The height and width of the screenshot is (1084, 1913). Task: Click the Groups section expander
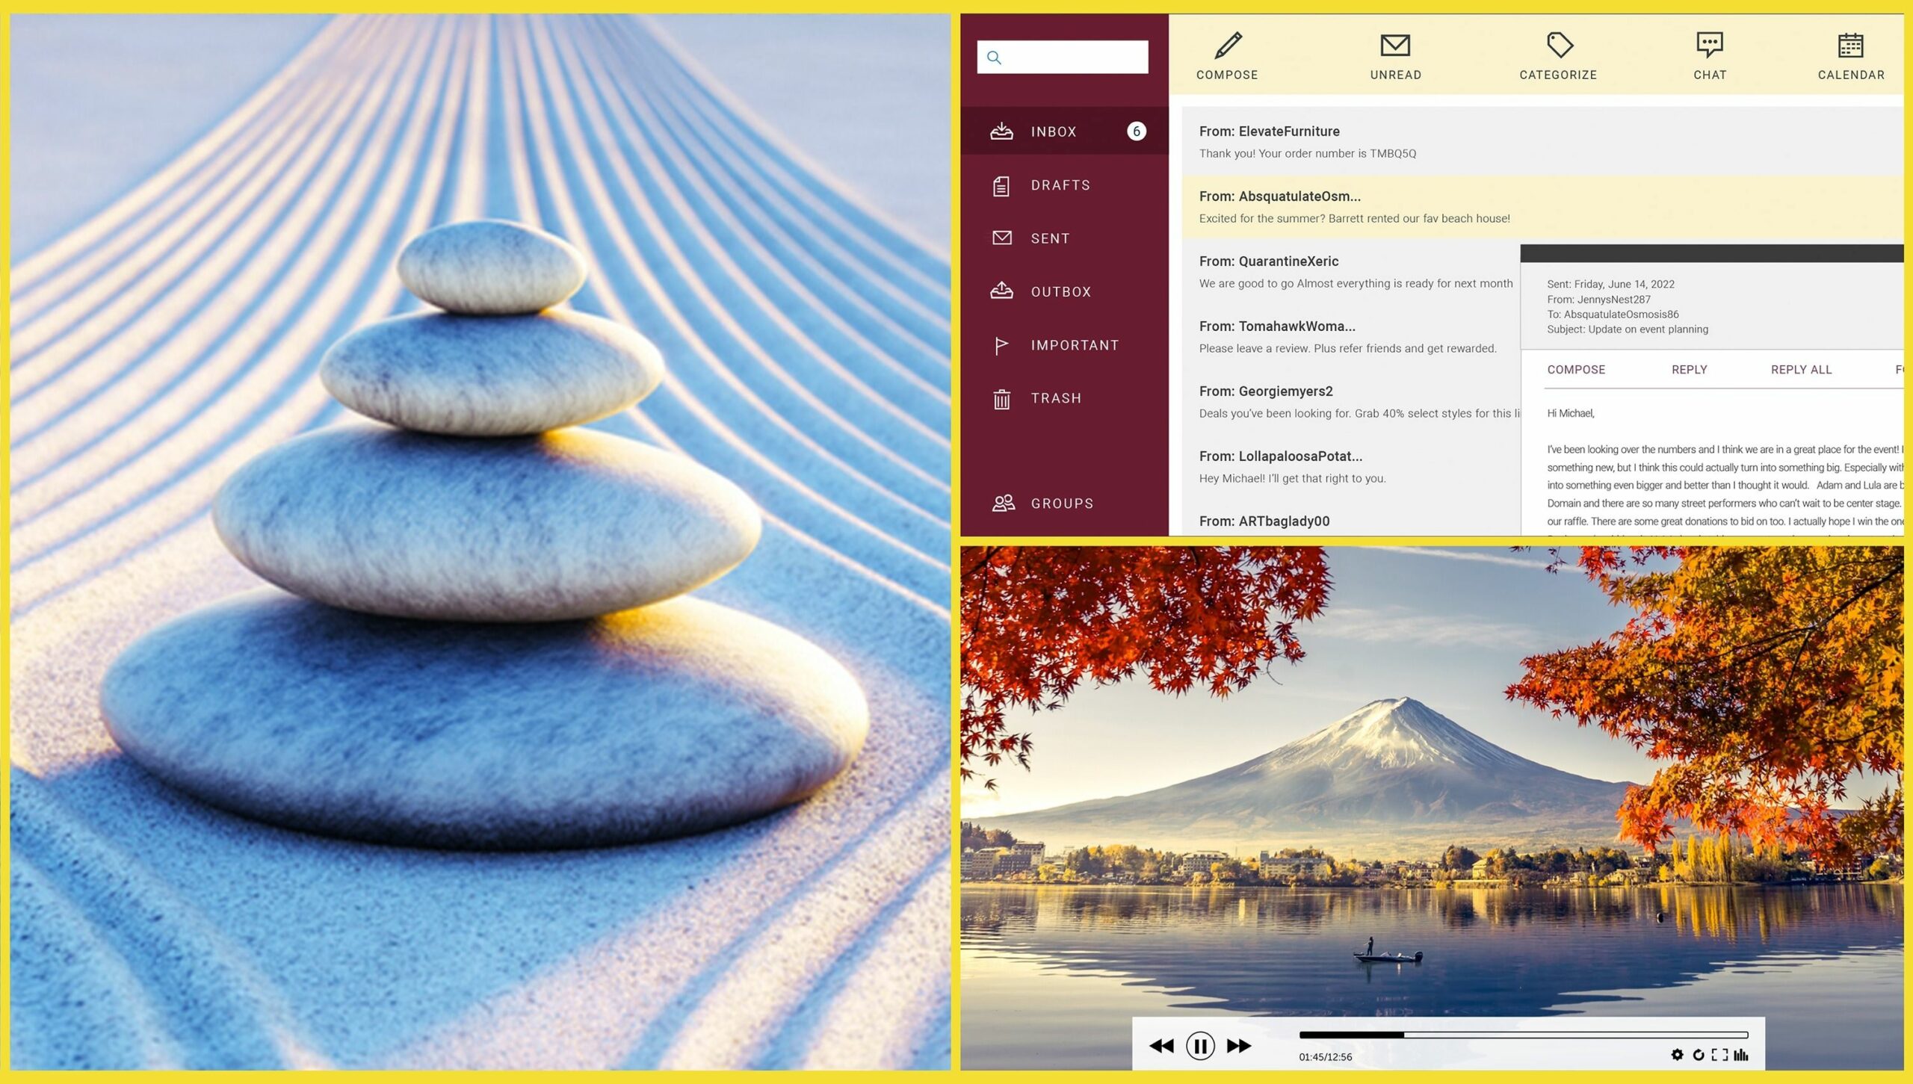pos(1062,504)
